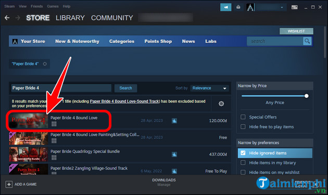
Task: Click Paper Bride2 Zangling Village-Sound Track title
Action: tap(89, 168)
